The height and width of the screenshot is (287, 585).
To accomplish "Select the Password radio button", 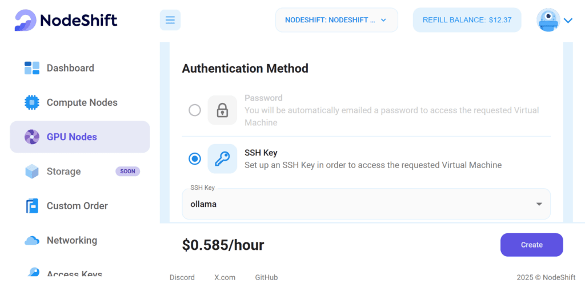I will 194,110.
